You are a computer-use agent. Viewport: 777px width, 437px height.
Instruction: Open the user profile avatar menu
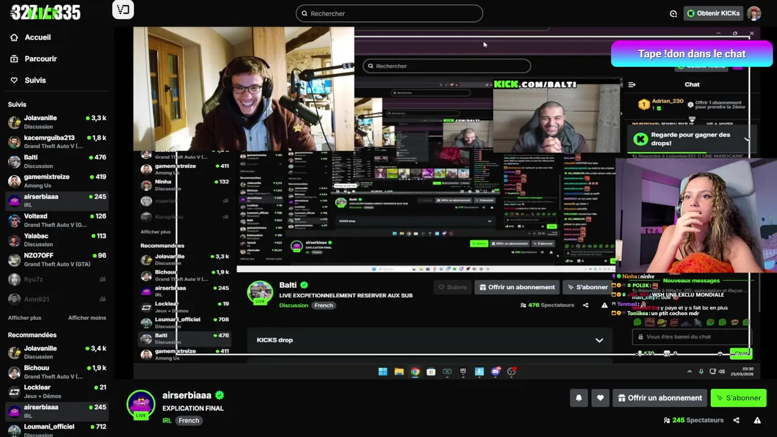click(x=754, y=13)
